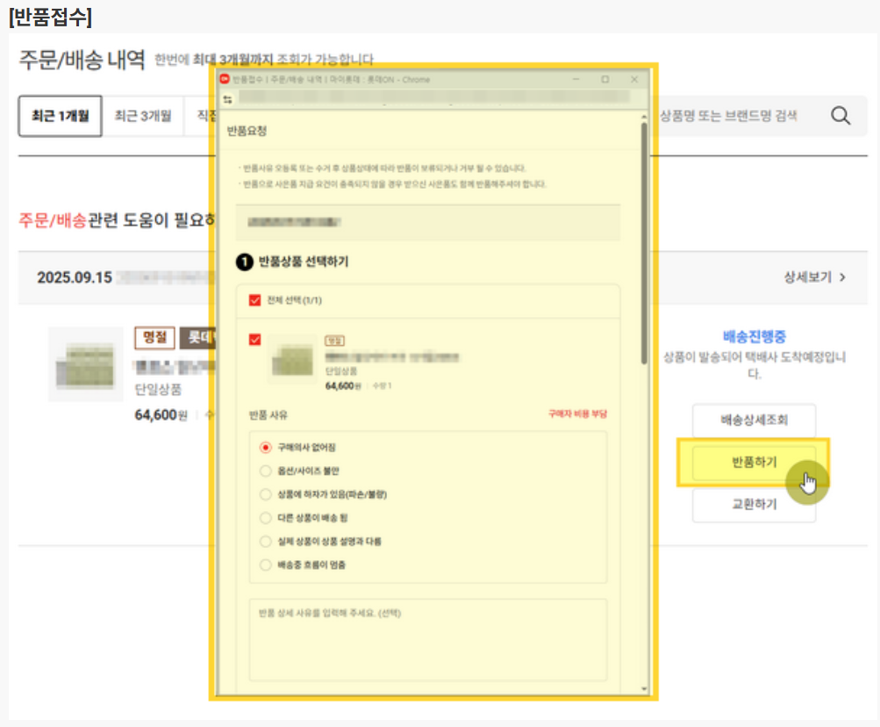Click the popup scrollbar up arrow
The image size is (880, 727).
tap(644, 117)
